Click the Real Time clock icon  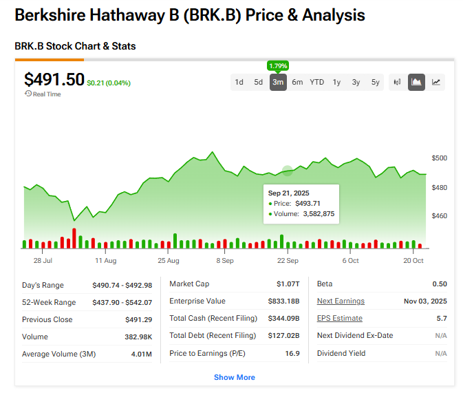pos(28,94)
